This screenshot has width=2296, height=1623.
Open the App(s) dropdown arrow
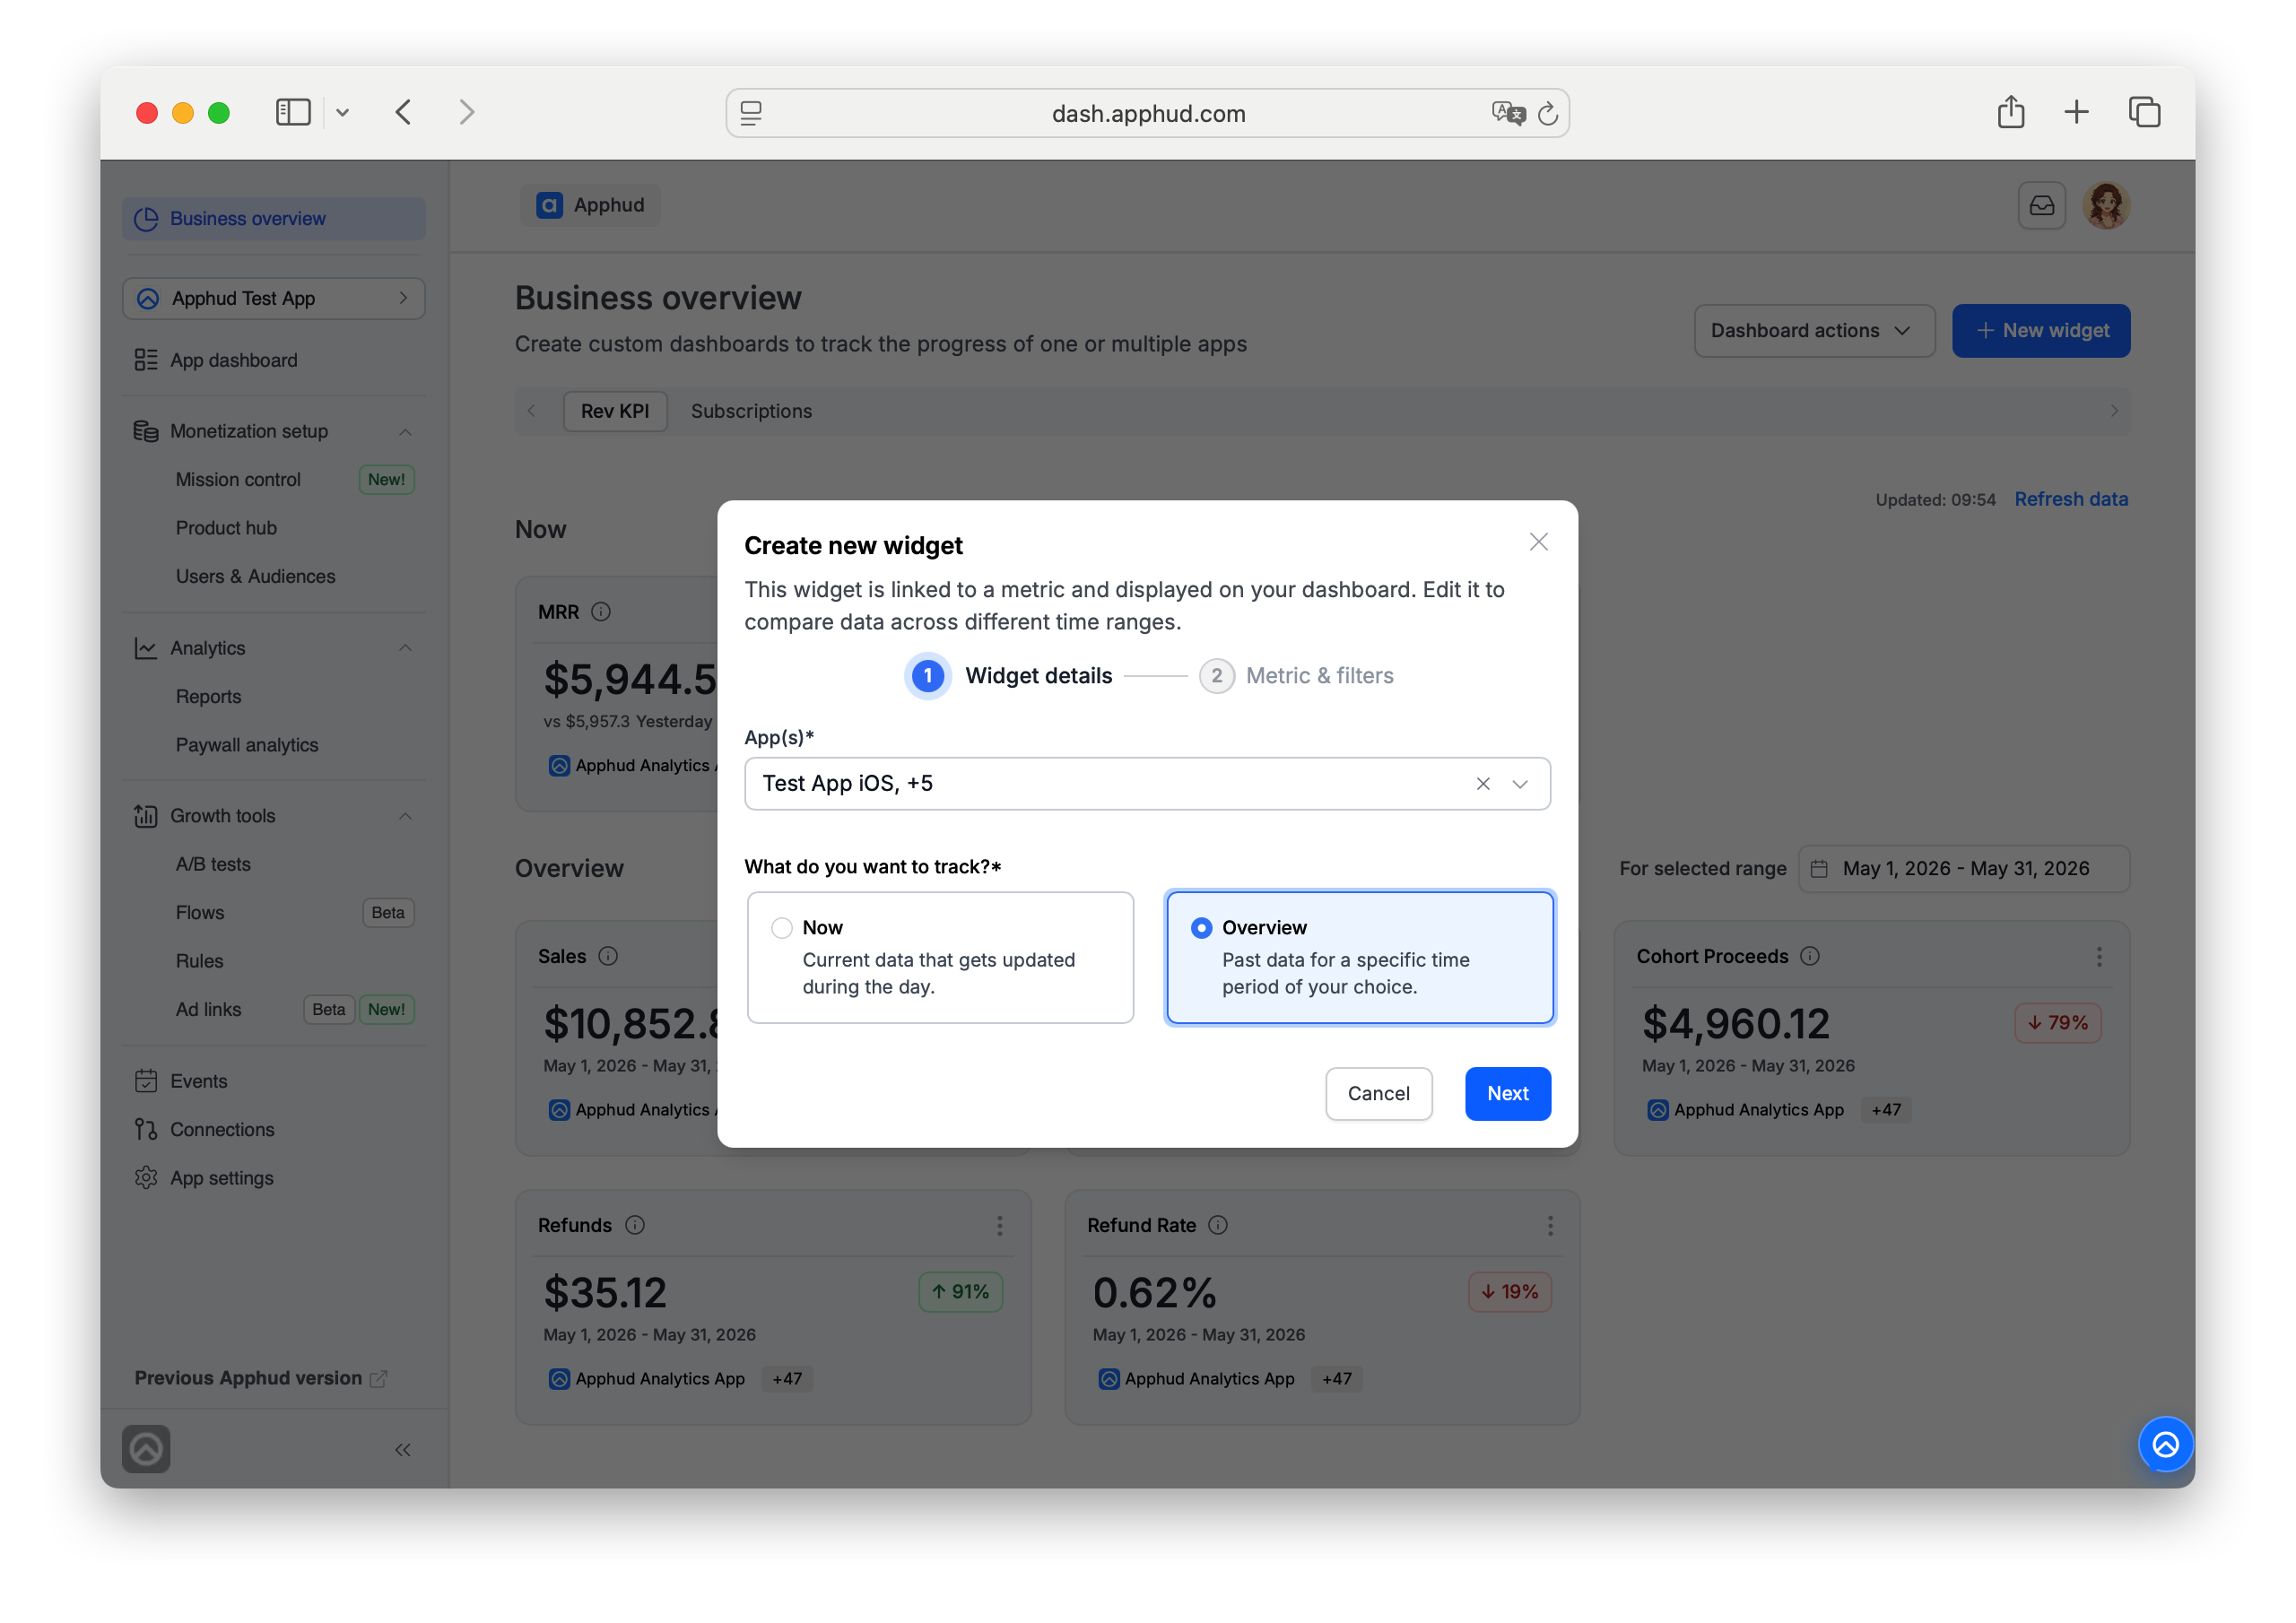[1520, 784]
